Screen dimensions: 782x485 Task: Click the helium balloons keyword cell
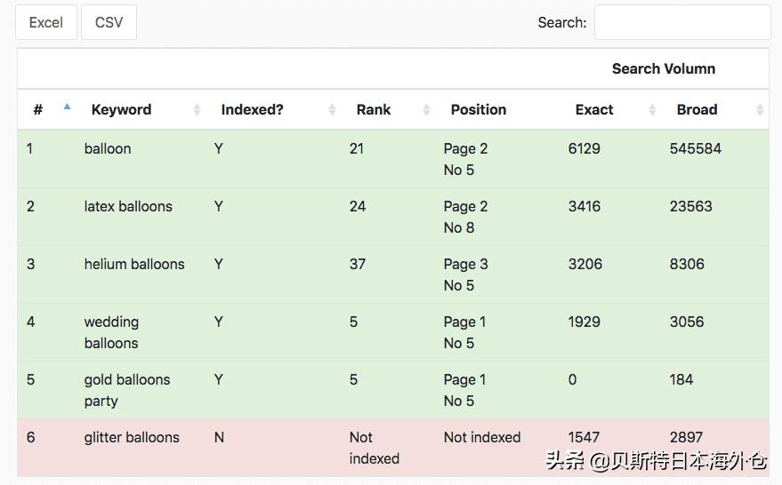(x=134, y=265)
